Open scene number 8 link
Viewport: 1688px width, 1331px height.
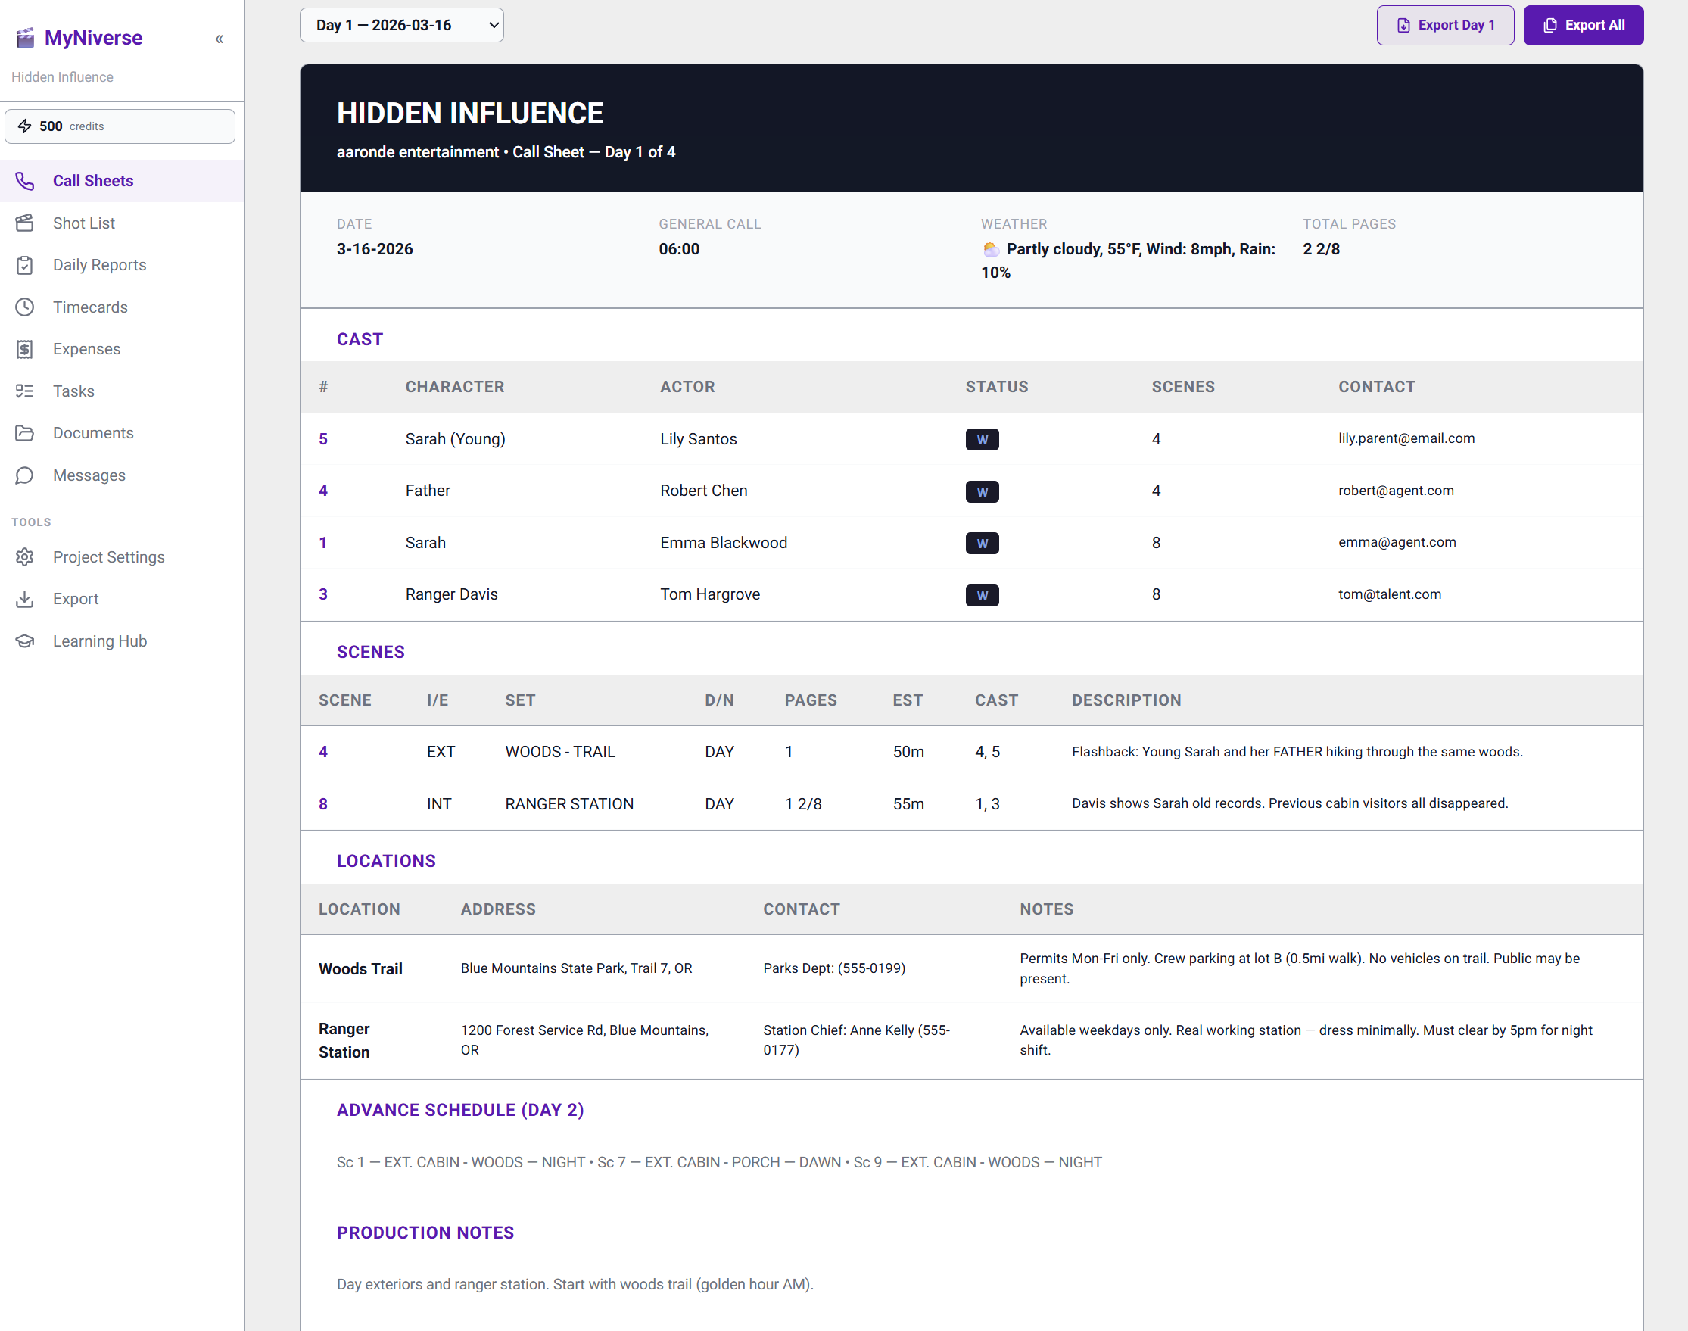pyautogui.click(x=323, y=803)
